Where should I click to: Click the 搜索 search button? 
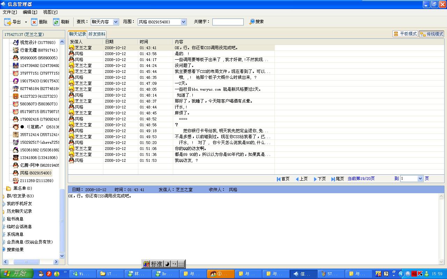point(257,22)
